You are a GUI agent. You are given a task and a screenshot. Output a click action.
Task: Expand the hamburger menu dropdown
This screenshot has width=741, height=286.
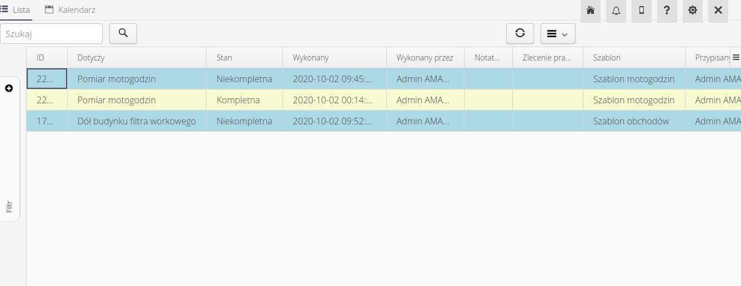[557, 34]
